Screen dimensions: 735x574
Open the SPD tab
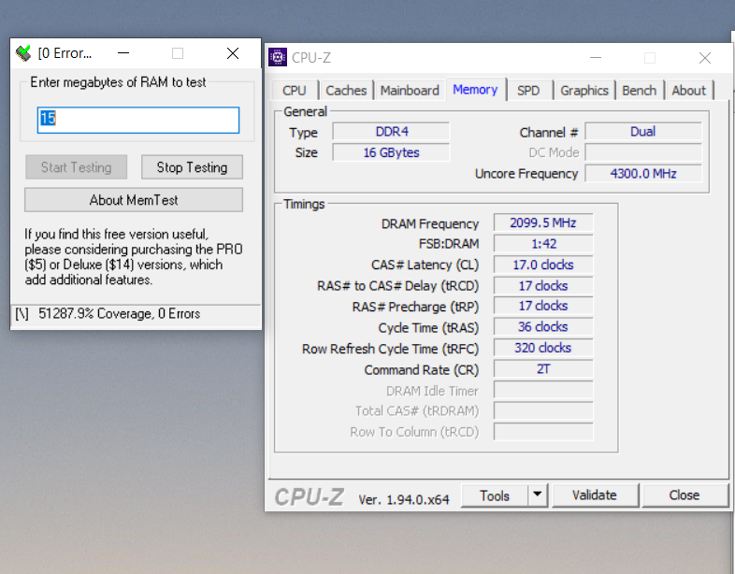pos(528,91)
